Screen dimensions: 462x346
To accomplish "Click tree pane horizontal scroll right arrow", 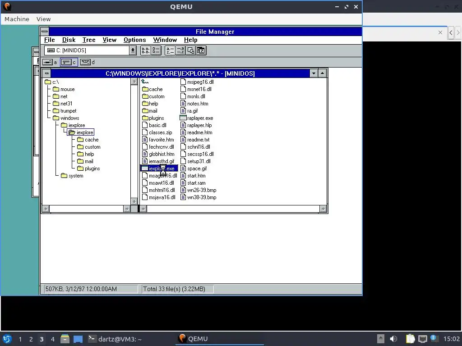I will [127, 209].
